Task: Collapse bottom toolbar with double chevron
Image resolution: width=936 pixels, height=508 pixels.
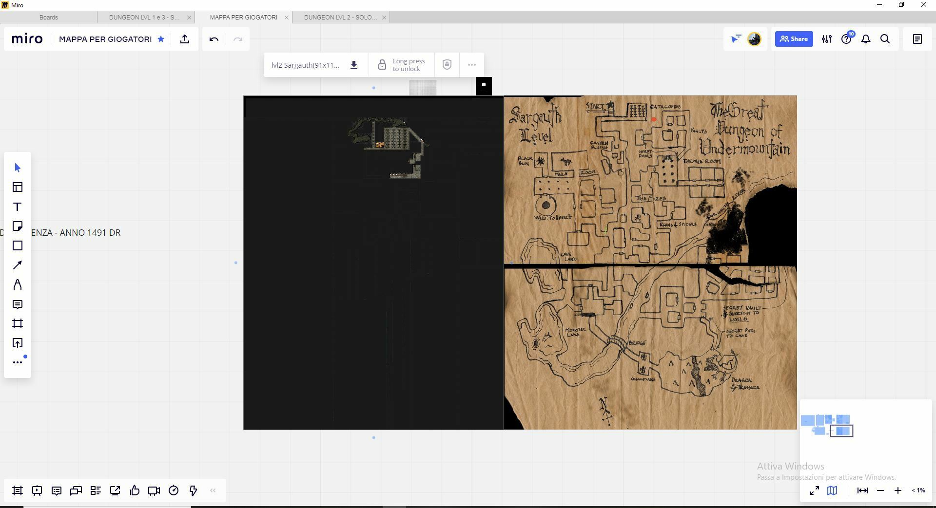Action: pyautogui.click(x=213, y=490)
